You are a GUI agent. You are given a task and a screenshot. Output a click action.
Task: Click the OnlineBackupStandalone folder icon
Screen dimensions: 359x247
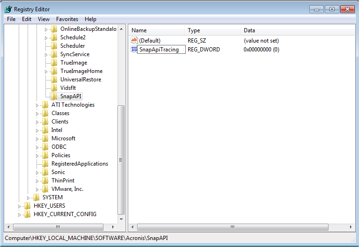(54, 29)
